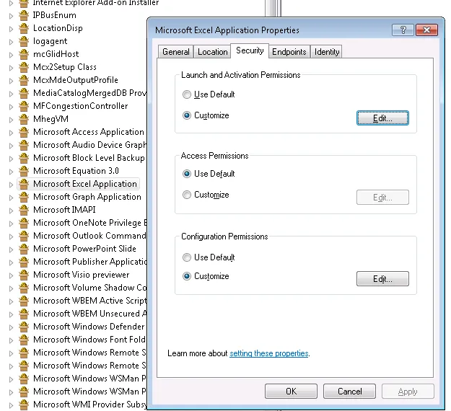Click the Microsoft Access Application icon
This screenshot has height=411, width=451.
point(24,132)
